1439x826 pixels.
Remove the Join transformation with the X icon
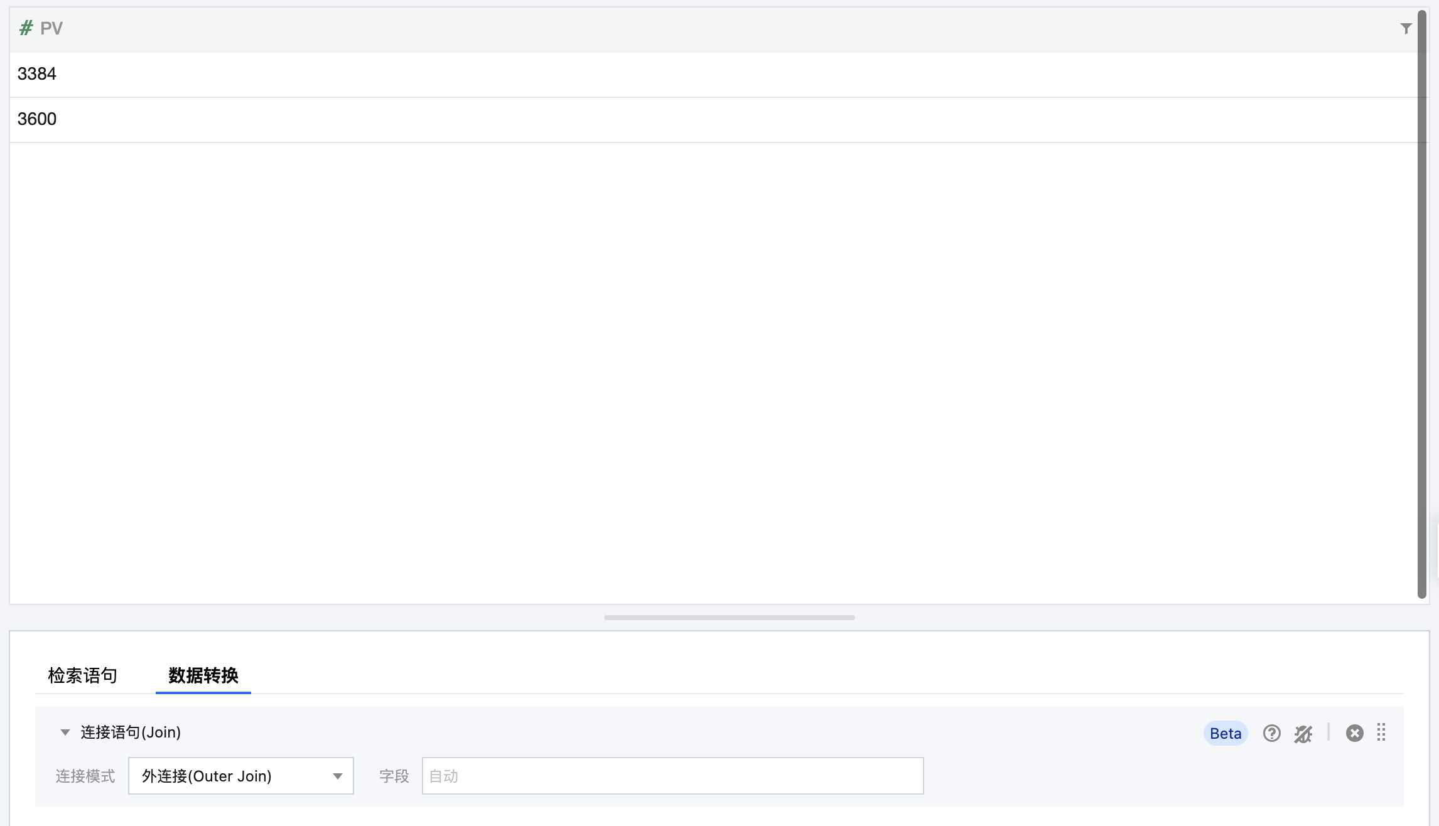click(1354, 733)
